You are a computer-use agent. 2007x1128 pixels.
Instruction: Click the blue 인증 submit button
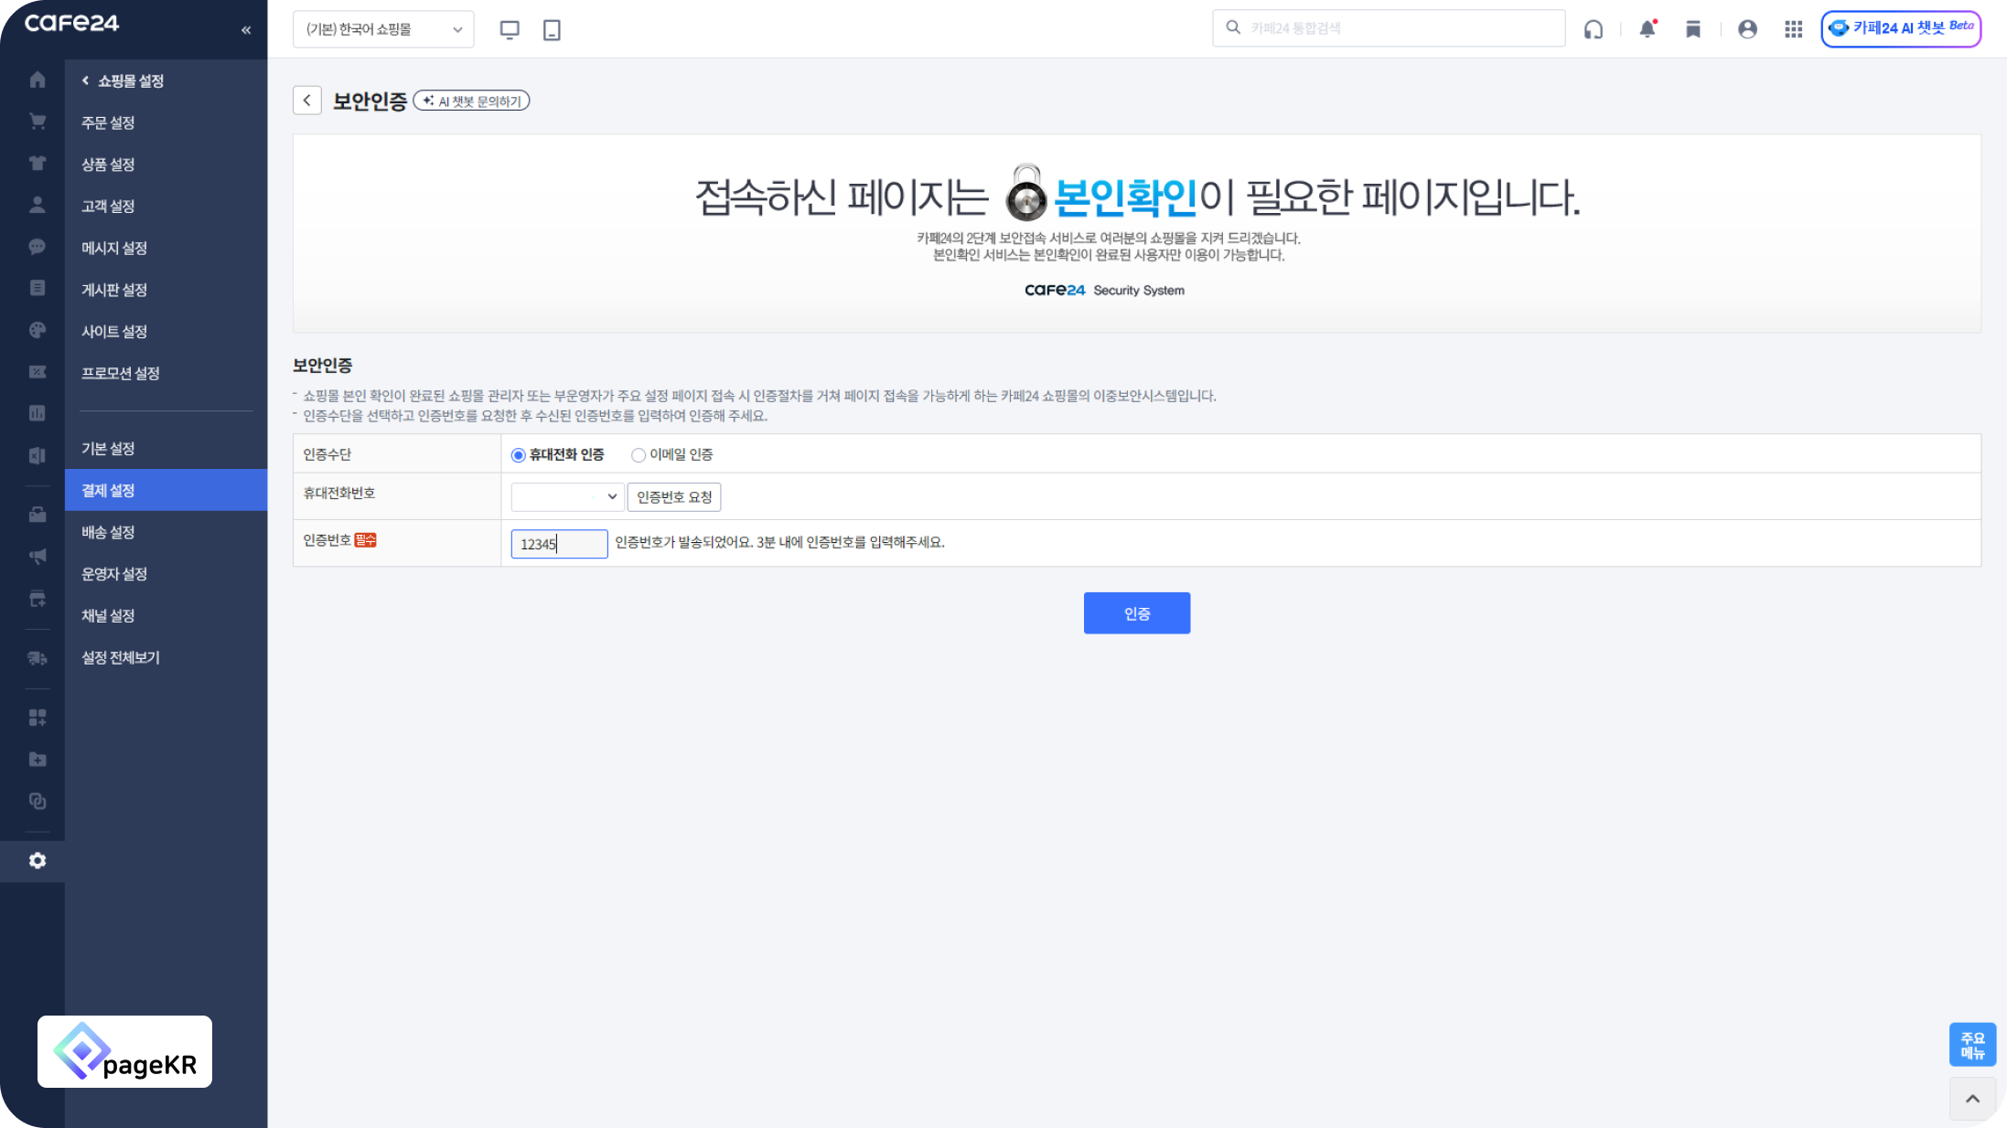[1136, 613]
